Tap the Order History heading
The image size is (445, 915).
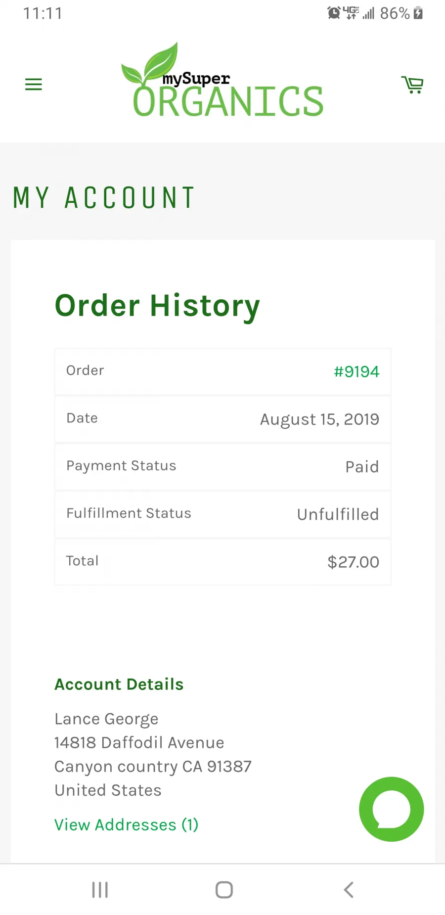(x=157, y=306)
